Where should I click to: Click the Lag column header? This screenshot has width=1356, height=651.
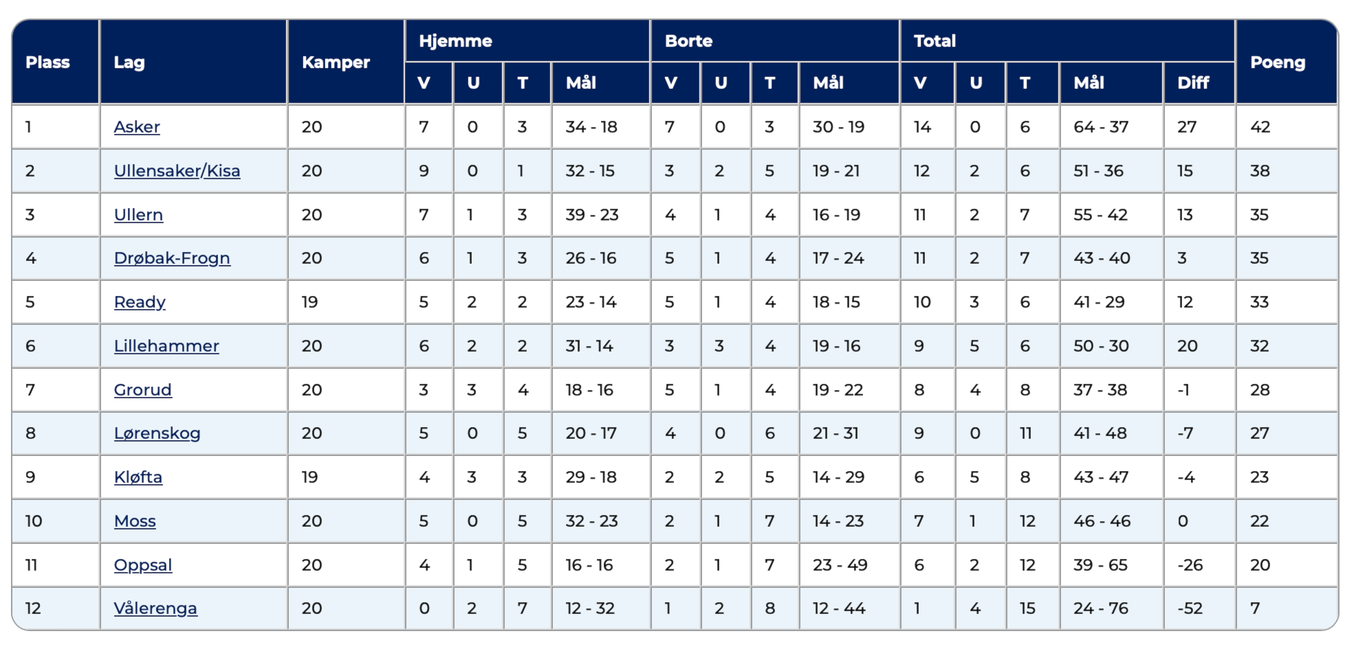click(x=129, y=62)
